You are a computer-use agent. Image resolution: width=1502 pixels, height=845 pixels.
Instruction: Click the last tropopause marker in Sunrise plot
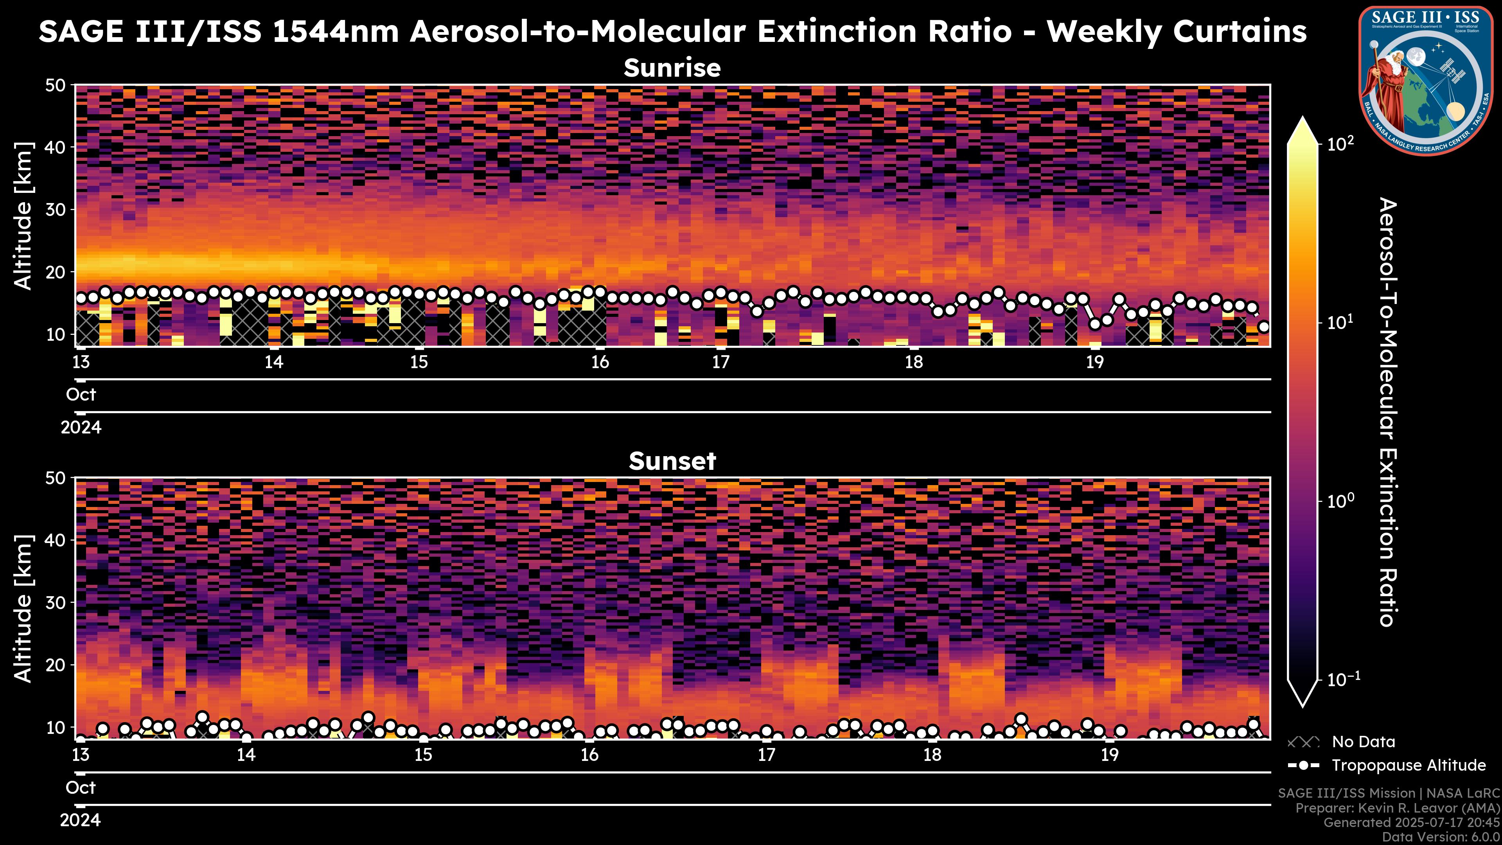coord(1263,327)
